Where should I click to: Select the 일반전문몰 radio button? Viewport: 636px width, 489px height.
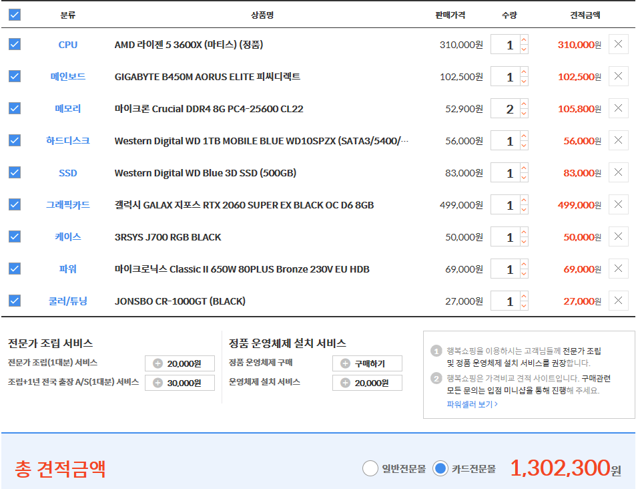tap(370, 468)
